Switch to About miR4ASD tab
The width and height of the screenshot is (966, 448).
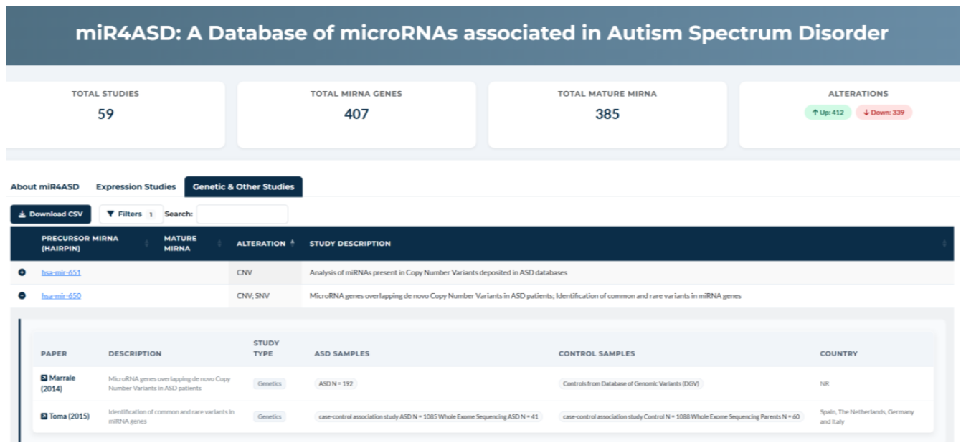[x=45, y=186]
